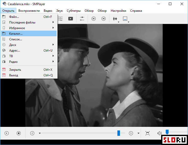Viewport: 188px width, 145px height.
Task: Open preferences sliders toolbar icon
Action: click(x=82, y=19)
